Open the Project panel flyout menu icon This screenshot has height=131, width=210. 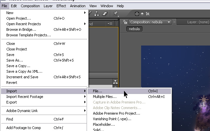pyautogui.click(x=110, y=24)
